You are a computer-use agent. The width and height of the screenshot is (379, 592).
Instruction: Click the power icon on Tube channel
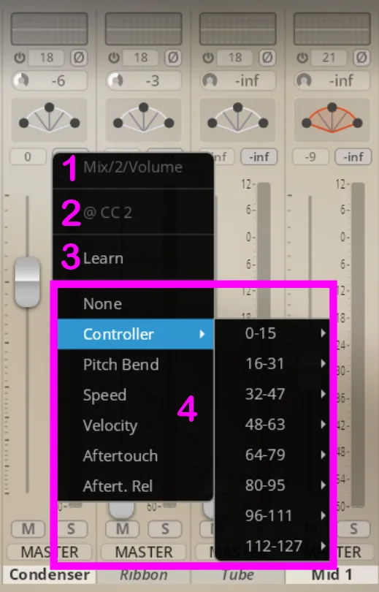click(x=208, y=58)
